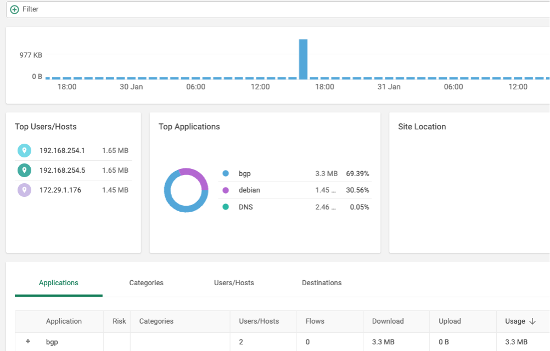Click the purple pin icon beside 172.29.1.176
The image size is (550, 351).
24,190
